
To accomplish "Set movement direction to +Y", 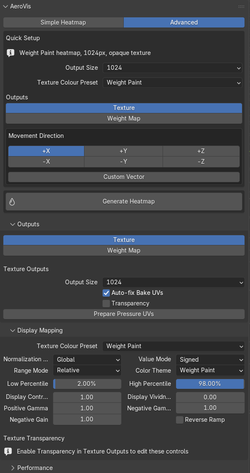I will [123, 151].
